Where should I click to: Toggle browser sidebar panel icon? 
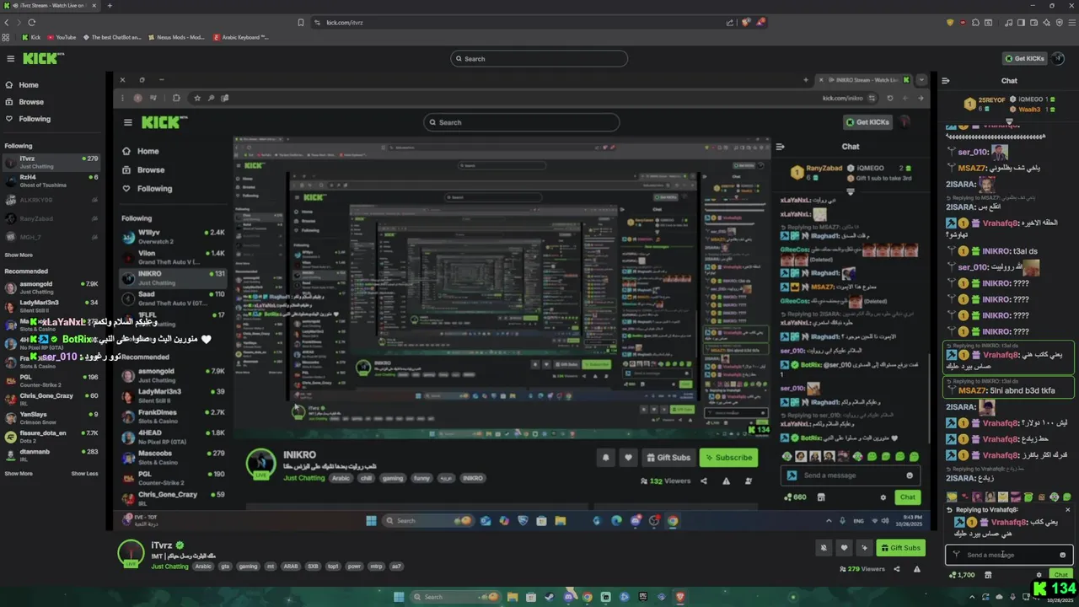click(x=1021, y=23)
